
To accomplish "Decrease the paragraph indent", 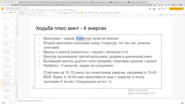I will 89,13.
